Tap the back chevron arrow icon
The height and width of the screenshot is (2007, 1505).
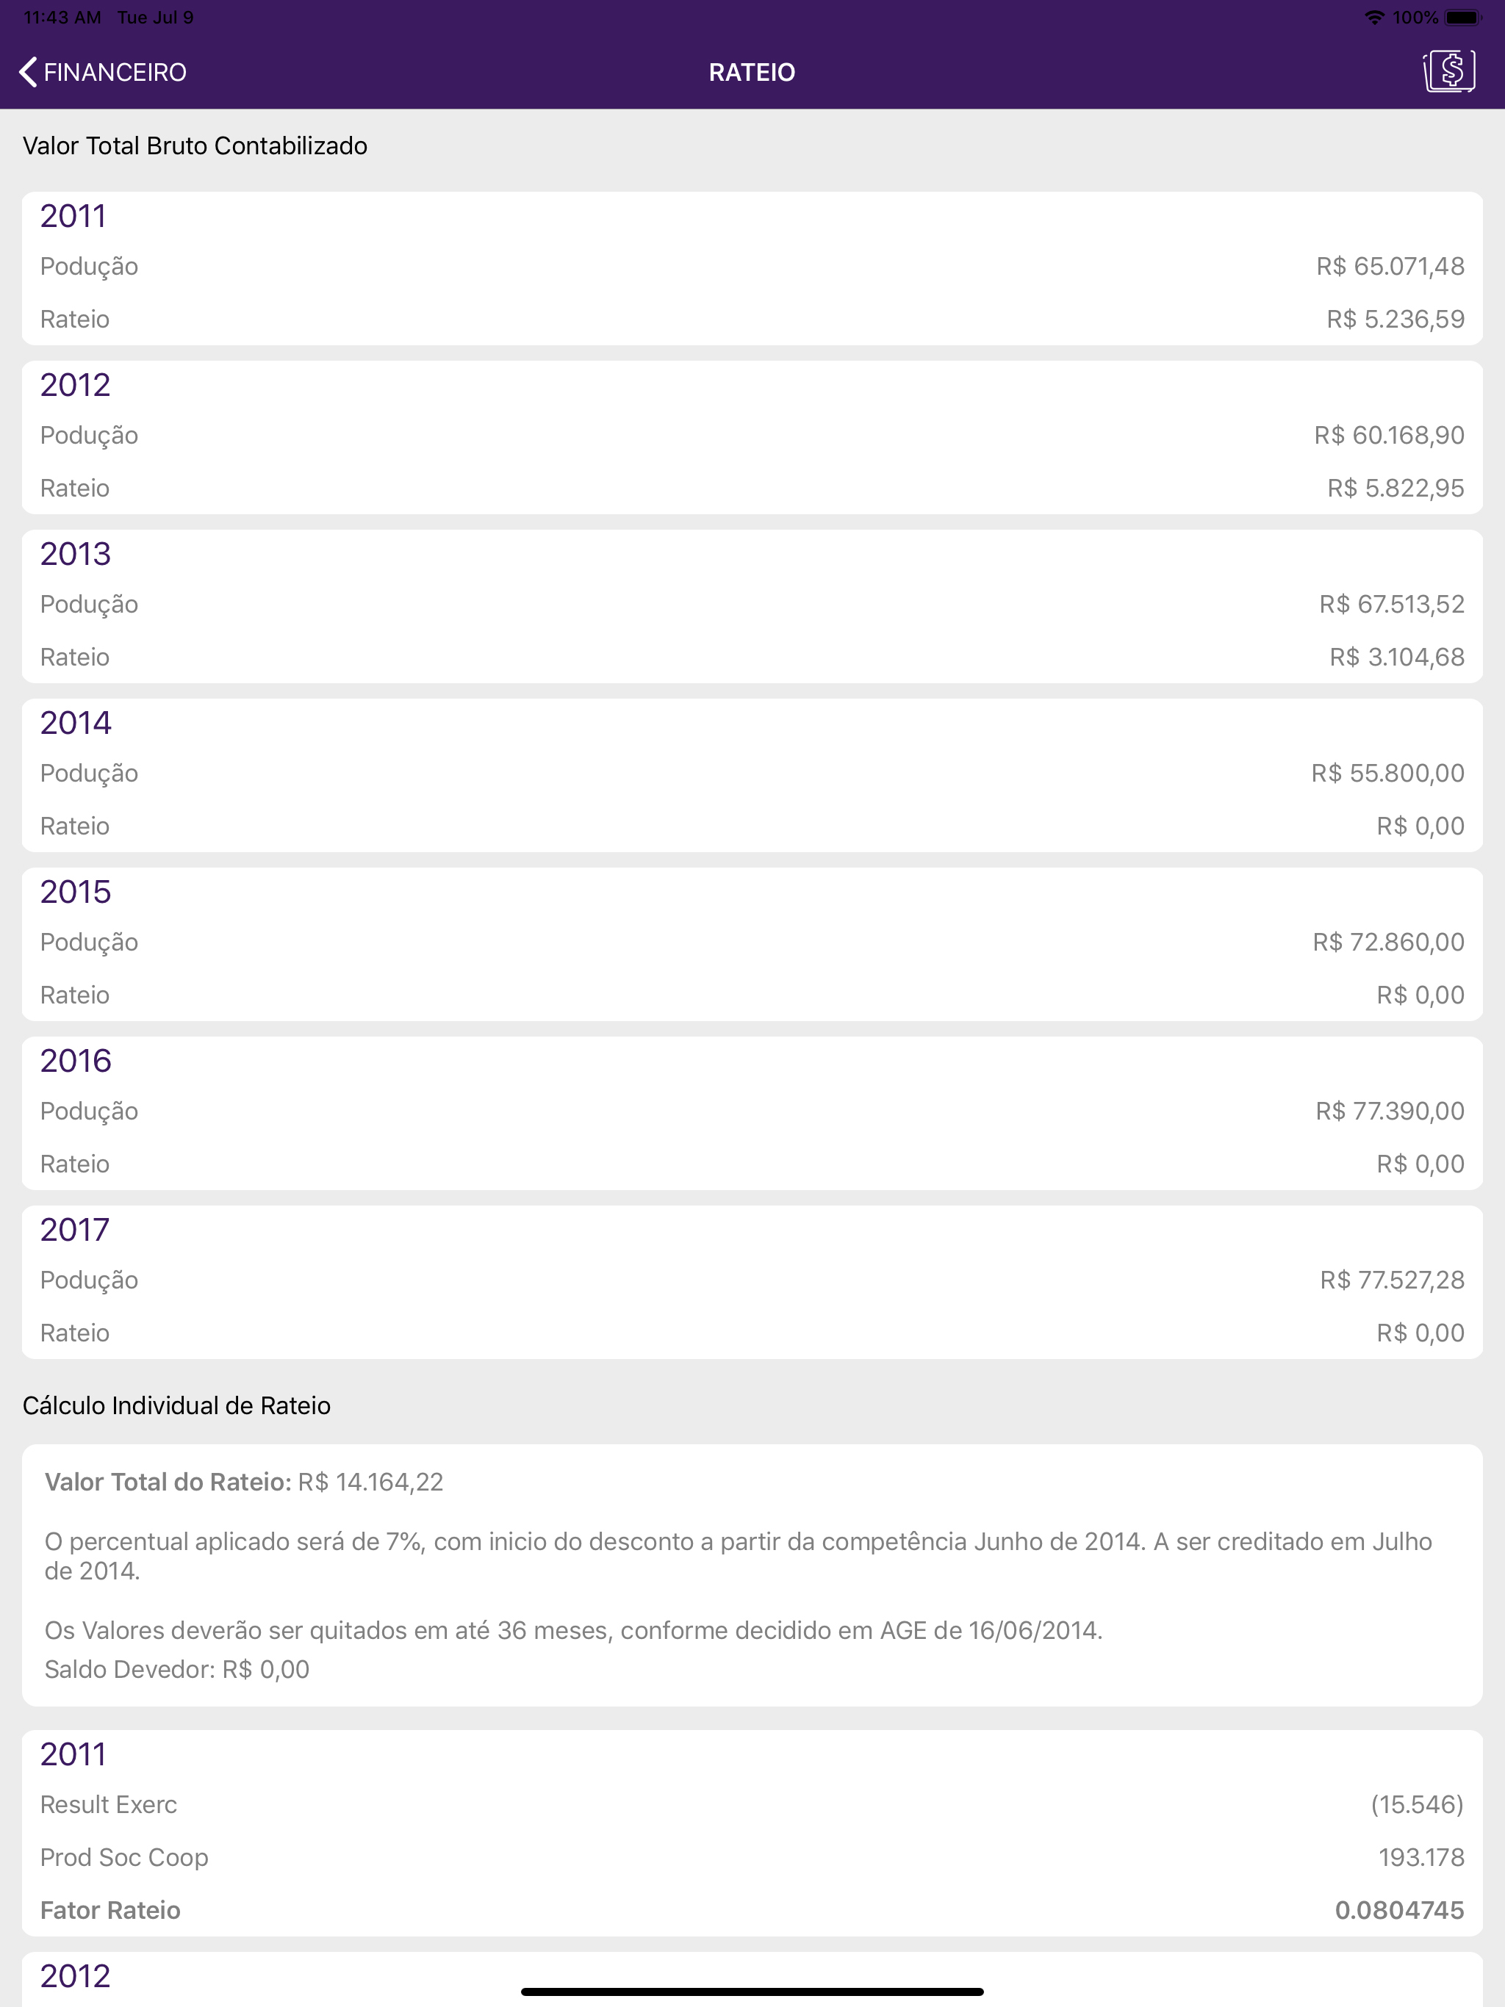click(28, 72)
